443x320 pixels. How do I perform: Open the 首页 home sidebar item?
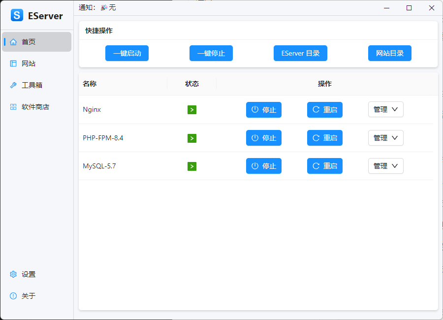coord(37,42)
